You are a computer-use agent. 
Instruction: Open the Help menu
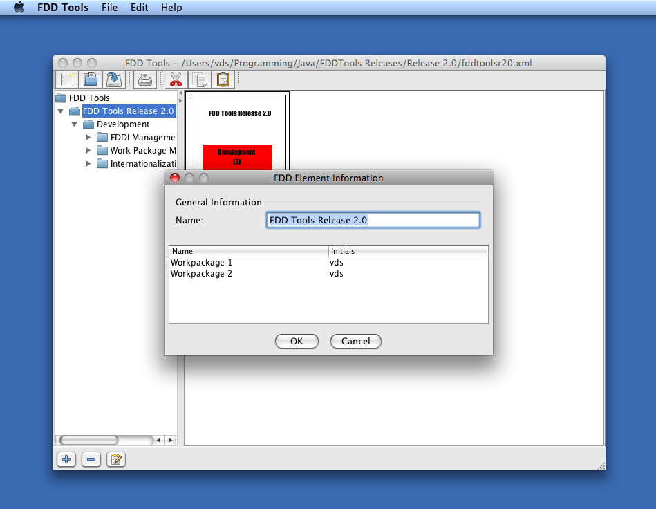tap(171, 8)
